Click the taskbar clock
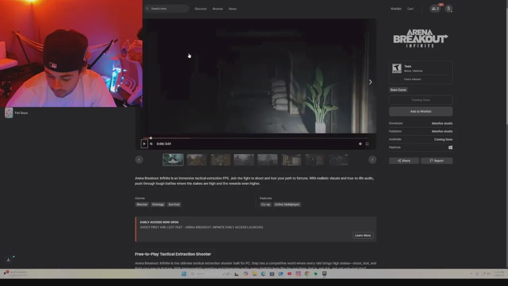 click(x=499, y=274)
